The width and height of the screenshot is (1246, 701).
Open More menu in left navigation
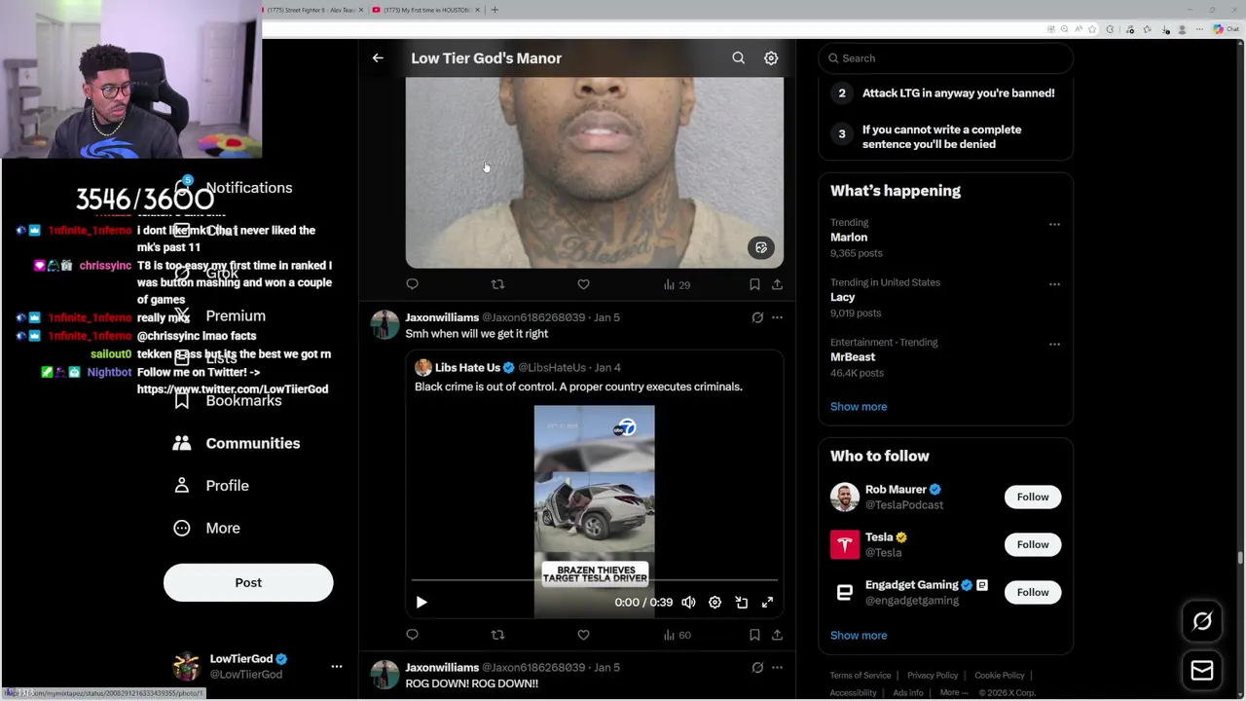click(x=206, y=528)
